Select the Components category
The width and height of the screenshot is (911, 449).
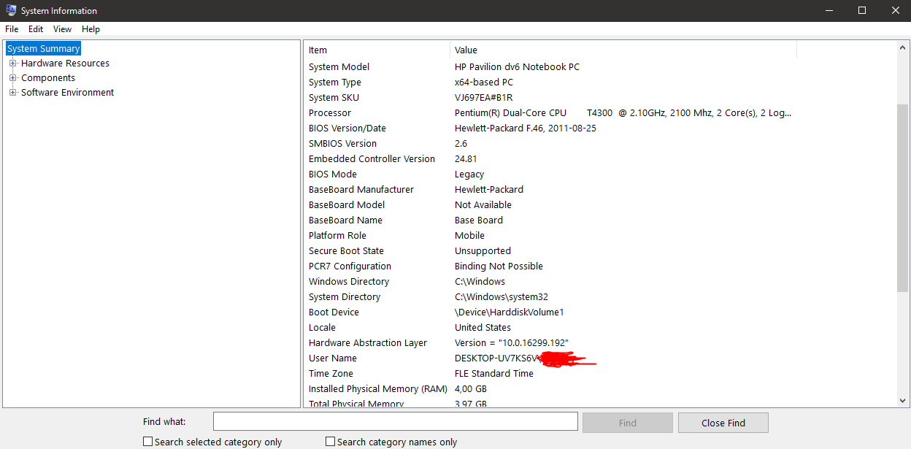tap(48, 78)
